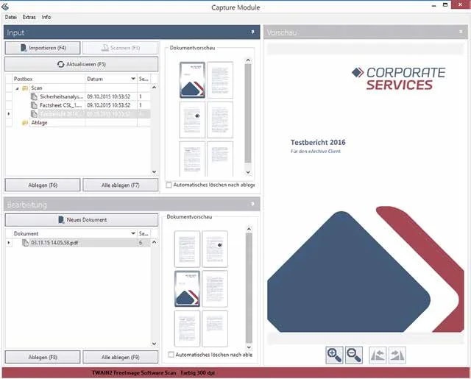Sort by the Postbox column header
This screenshot has width=471, height=379.
(x=49, y=79)
